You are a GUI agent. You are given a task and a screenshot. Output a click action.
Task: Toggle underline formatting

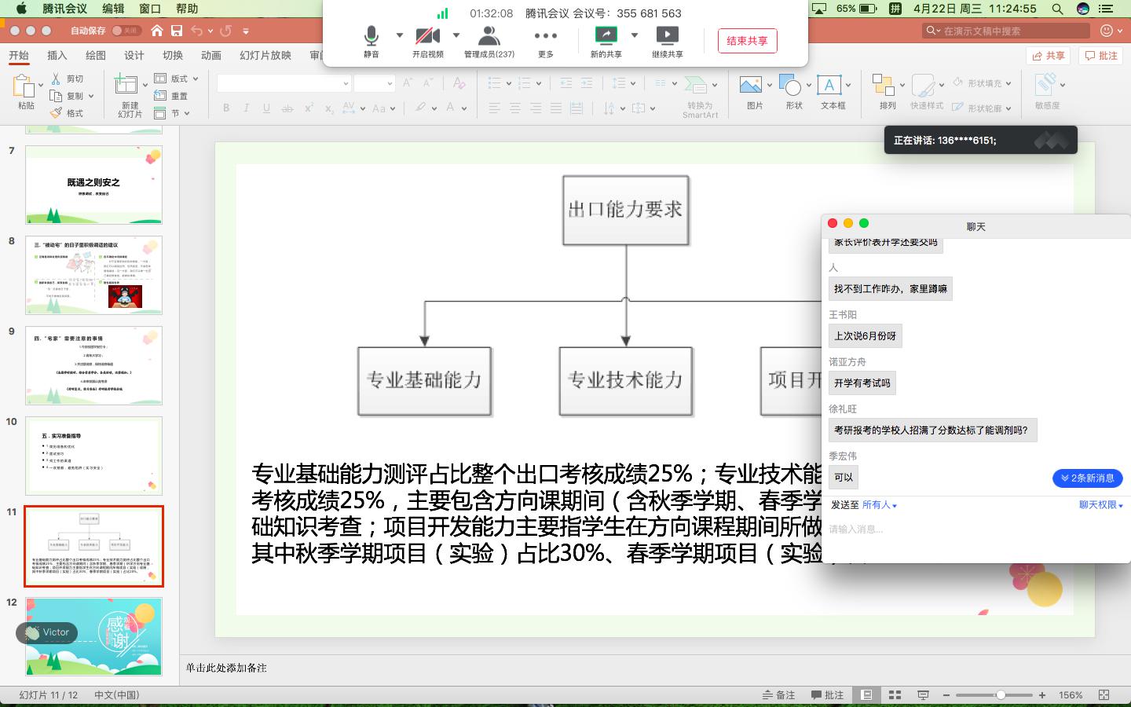(x=265, y=108)
